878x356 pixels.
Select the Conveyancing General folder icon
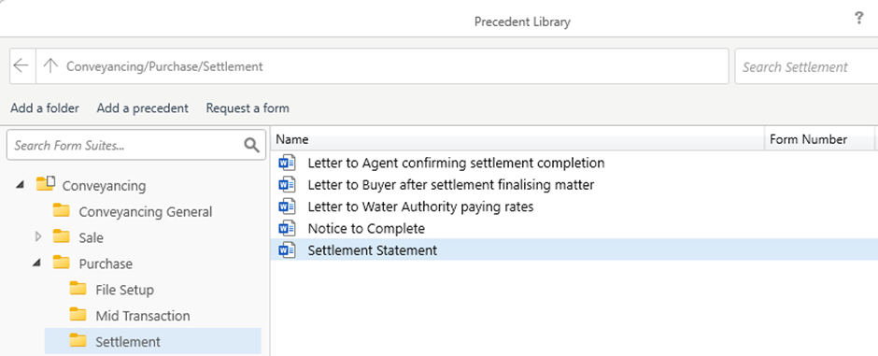coord(61,211)
